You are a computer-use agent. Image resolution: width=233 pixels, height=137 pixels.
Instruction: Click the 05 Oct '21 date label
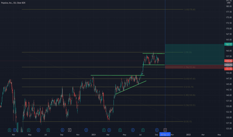pyautogui.click(x=165, y=135)
